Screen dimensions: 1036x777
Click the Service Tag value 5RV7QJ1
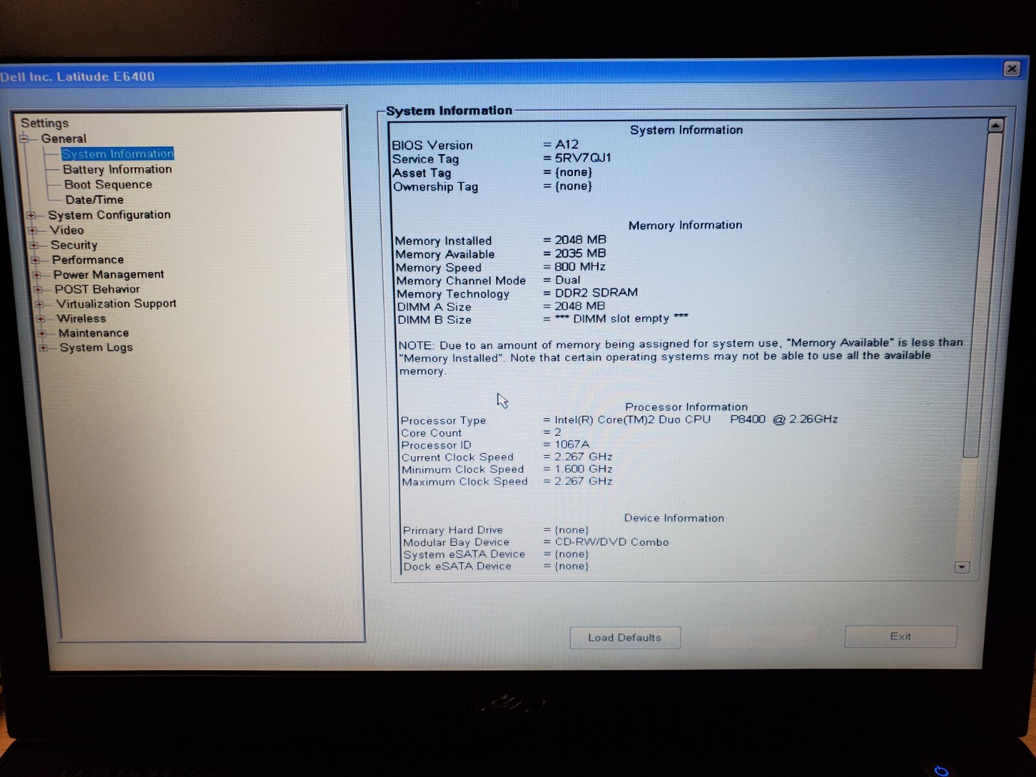click(x=583, y=158)
